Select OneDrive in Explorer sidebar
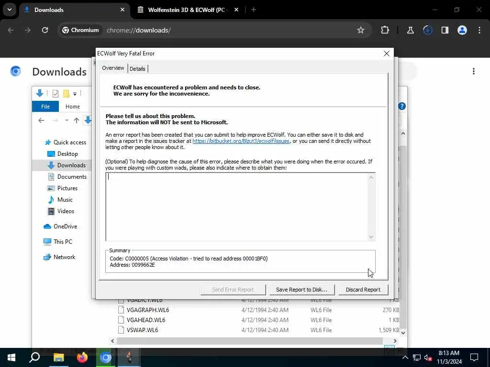Screen dimensions: 490x367 coord(61,227)
